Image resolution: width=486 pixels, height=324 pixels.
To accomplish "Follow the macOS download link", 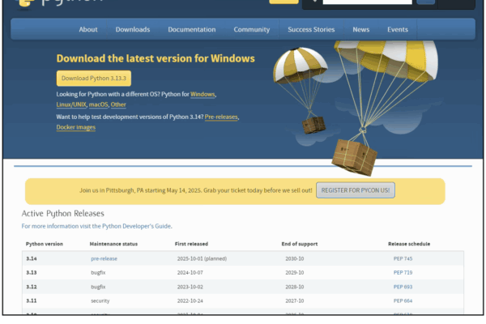I will (x=97, y=104).
